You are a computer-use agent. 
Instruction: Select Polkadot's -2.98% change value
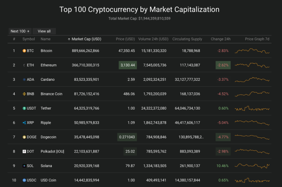pyautogui.click(x=223, y=152)
